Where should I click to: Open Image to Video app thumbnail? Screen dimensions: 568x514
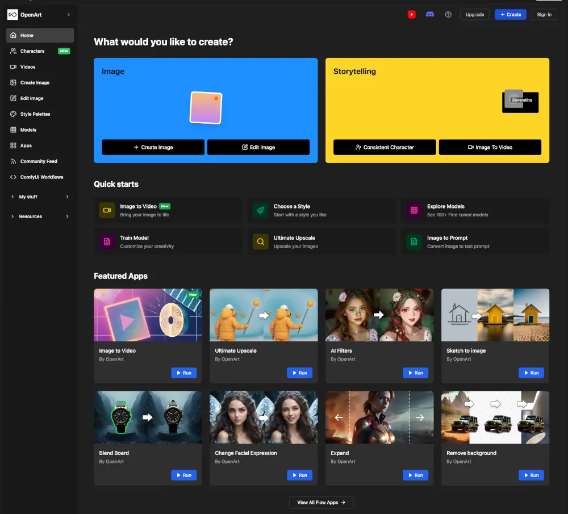click(x=148, y=315)
